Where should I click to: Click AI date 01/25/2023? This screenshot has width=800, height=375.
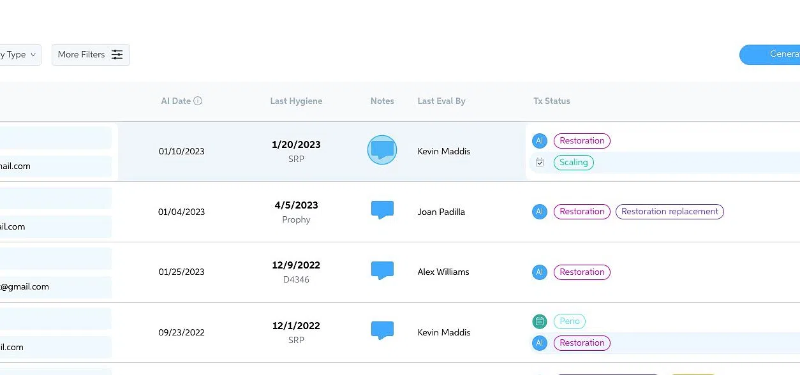[182, 272]
